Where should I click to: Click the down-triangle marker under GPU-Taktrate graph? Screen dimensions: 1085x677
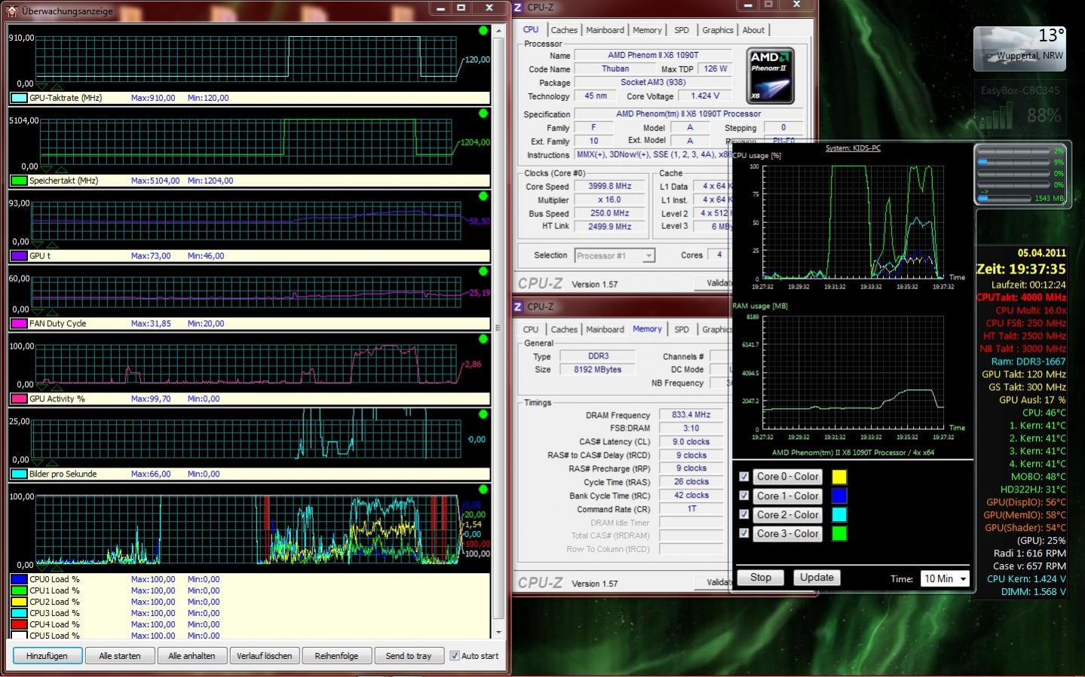42,87
